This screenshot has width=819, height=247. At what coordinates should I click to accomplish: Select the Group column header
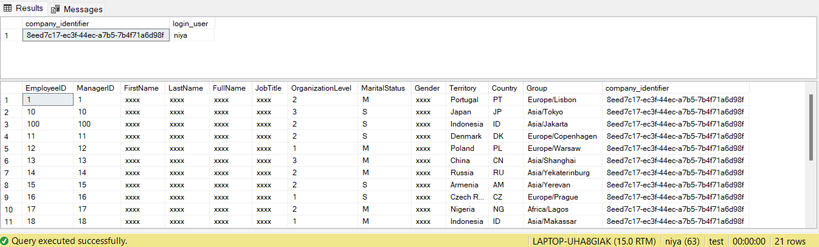(537, 88)
